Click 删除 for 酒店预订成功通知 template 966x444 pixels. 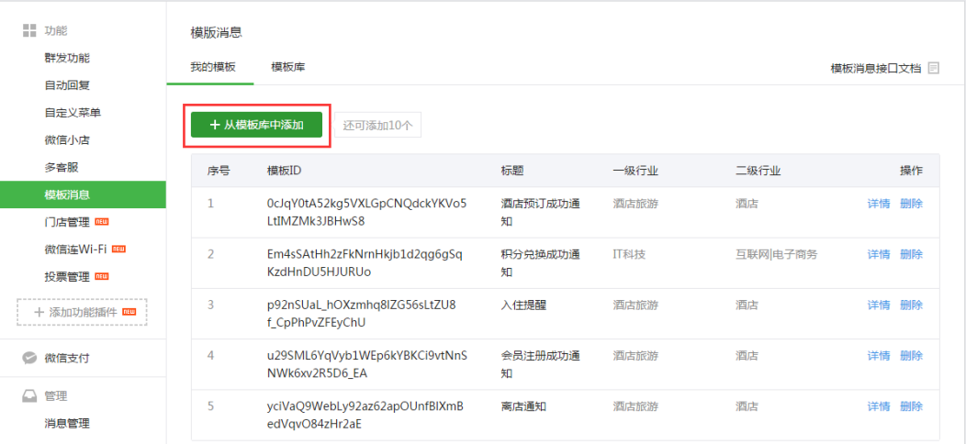[911, 204]
